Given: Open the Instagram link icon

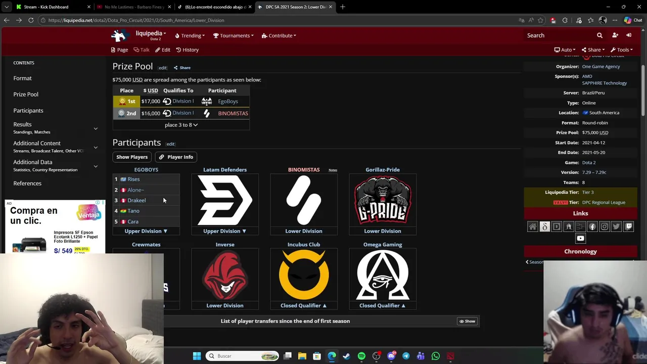Looking at the screenshot, I should [605, 226].
